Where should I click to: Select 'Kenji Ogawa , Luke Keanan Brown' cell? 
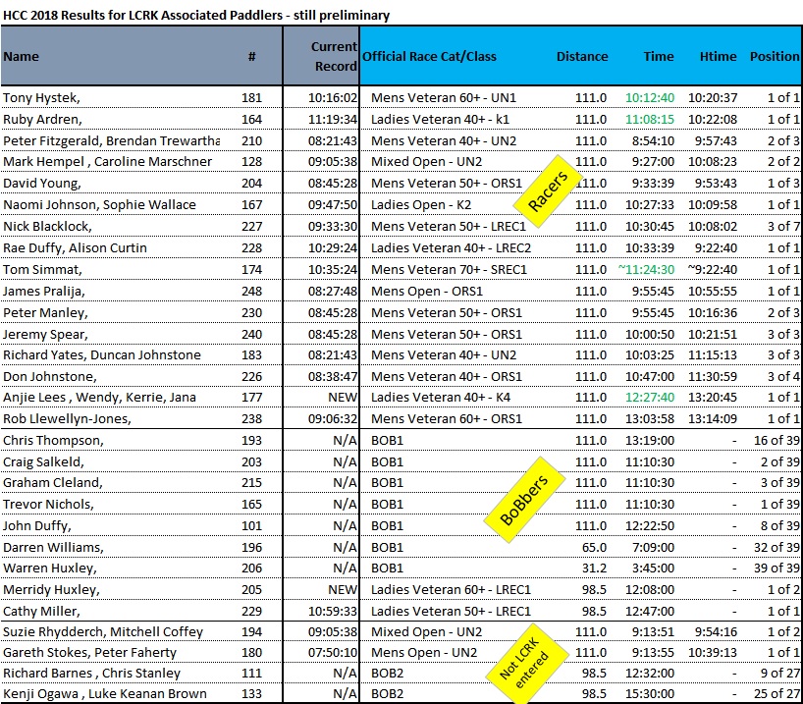coord(105,694)
